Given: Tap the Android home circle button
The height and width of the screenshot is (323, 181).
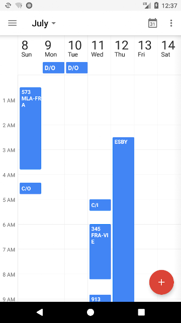Looking at the screenshot, I should click(x=90, y=312).
